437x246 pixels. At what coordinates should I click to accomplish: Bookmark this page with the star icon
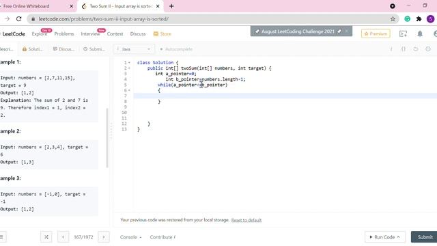[x=393, y=19]
